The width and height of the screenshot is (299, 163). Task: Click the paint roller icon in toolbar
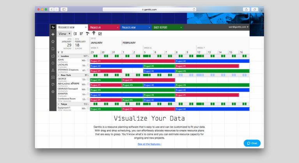click(x=87, y=34)
